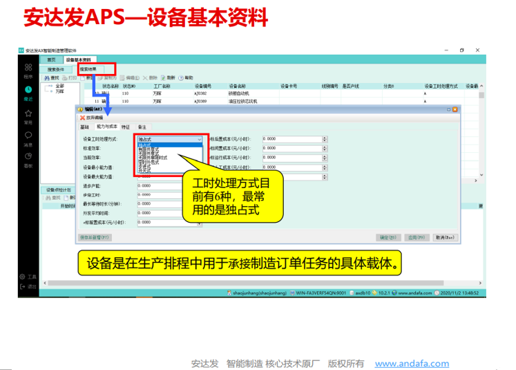Switch to the 首页 home tab

click(x=51, y=59)
